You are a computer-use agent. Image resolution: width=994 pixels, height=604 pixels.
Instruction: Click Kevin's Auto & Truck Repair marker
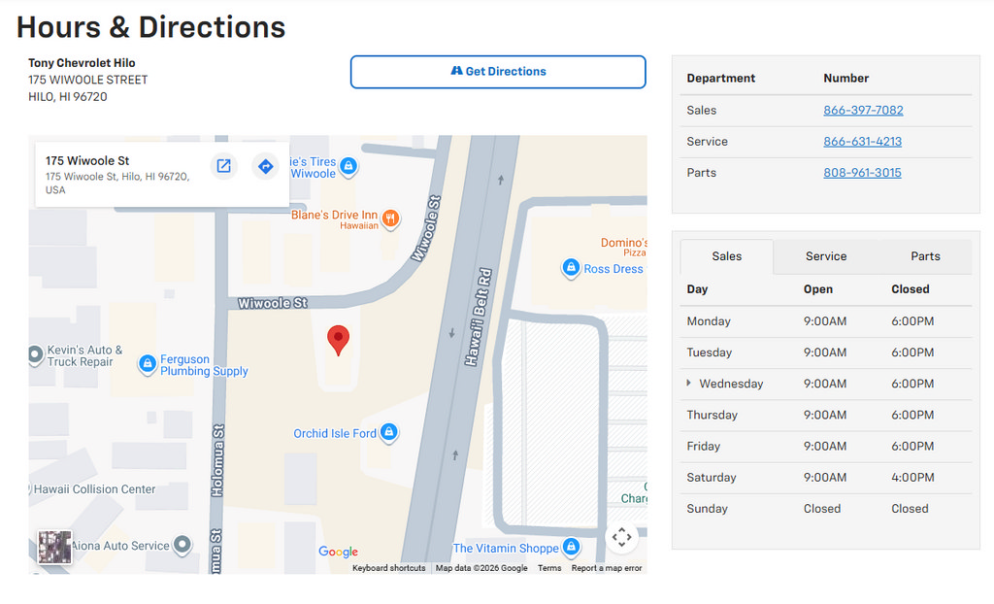tap(36, 354)
